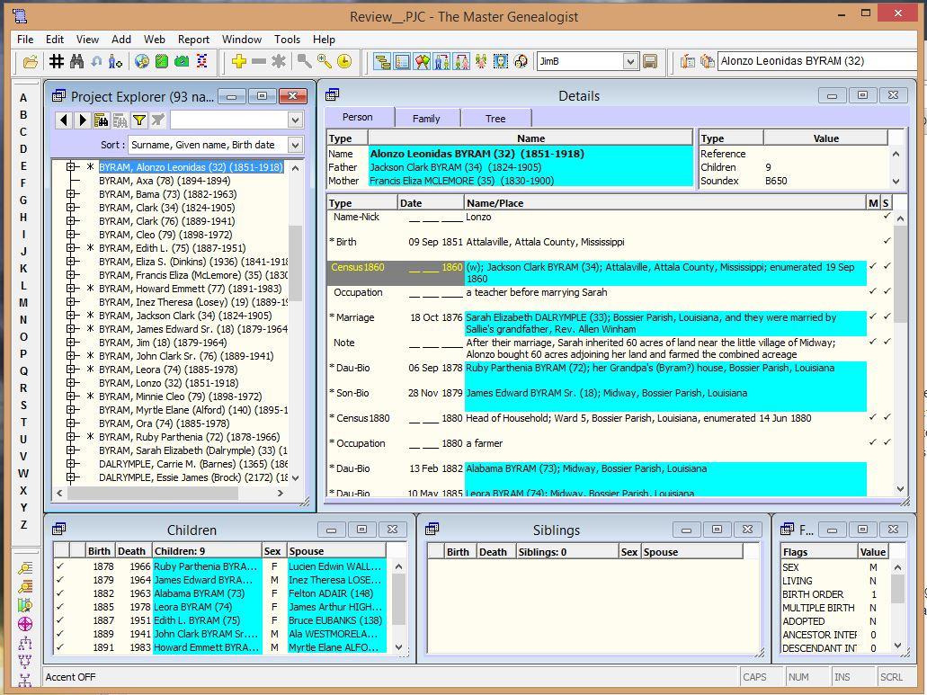Click the yellow plus add icon
Image resolution: width=927 pixels, height=695 pixels.
[x=239, y=61]
